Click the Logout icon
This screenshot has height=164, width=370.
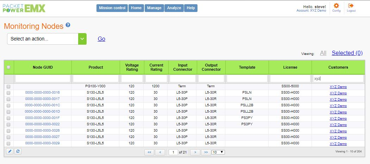[351, 6]
